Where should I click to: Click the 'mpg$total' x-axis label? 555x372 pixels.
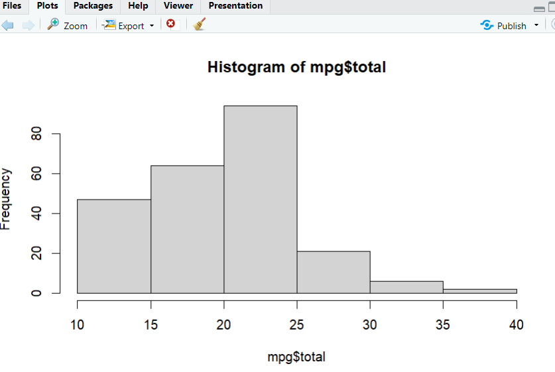coord(296,357)
